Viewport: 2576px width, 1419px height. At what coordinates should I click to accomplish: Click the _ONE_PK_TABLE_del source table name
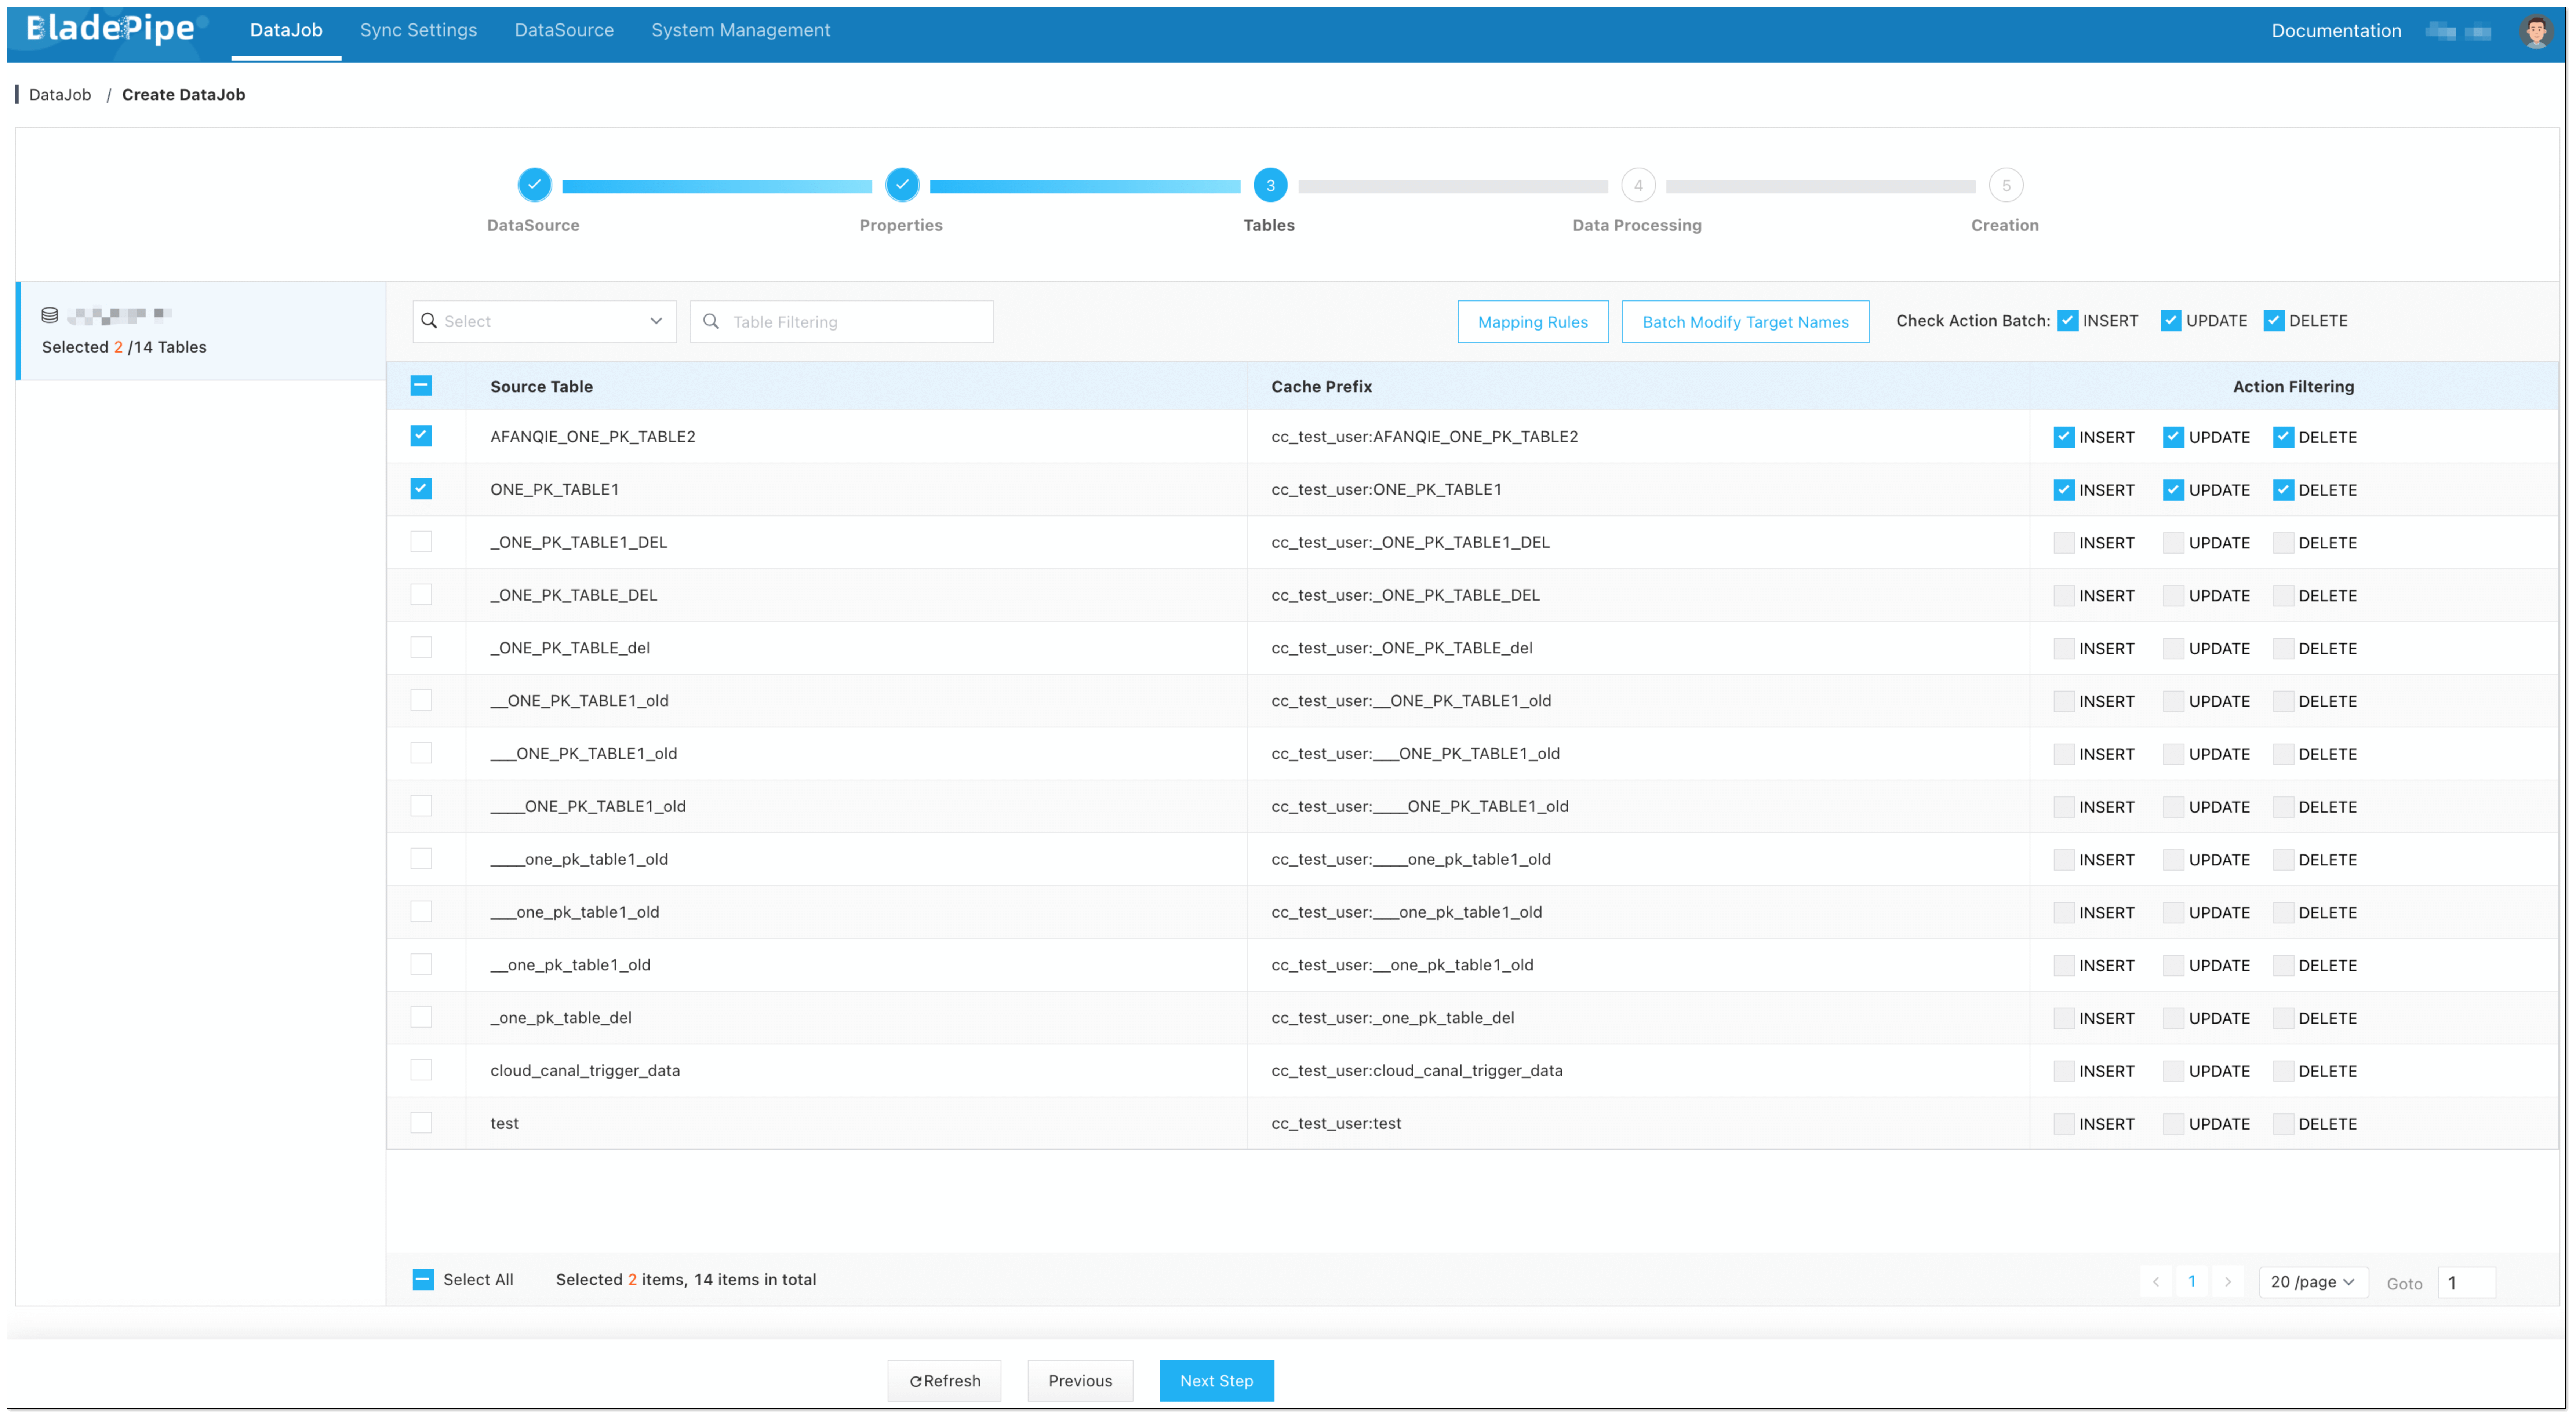tap(570, 648)
